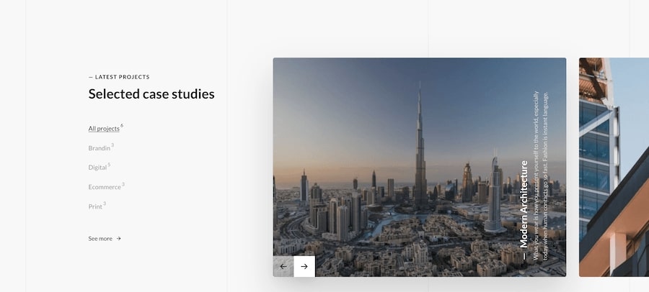Select the All projects filter

(x=104, y=129)
